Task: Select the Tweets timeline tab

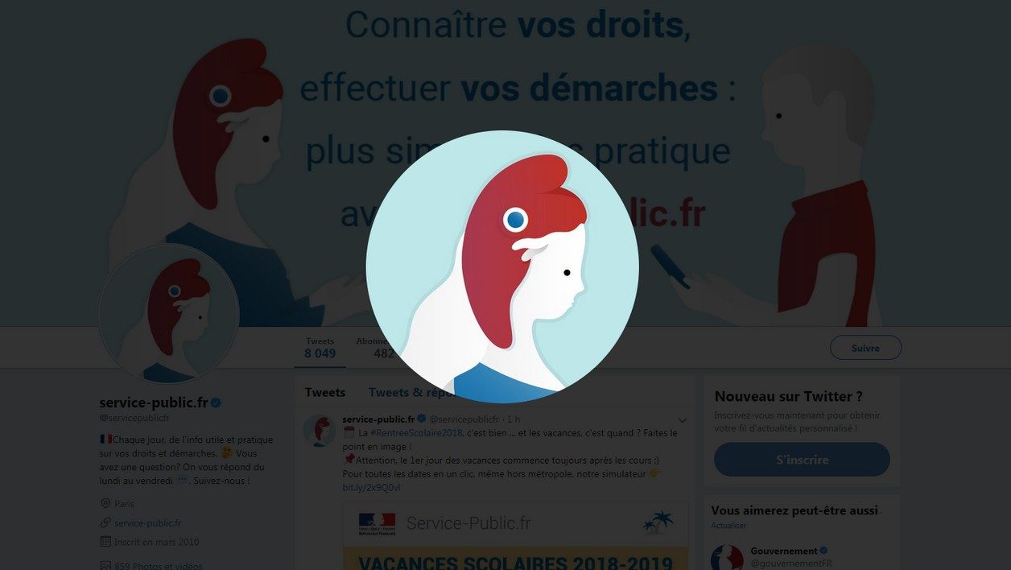Action: [325, 393]
